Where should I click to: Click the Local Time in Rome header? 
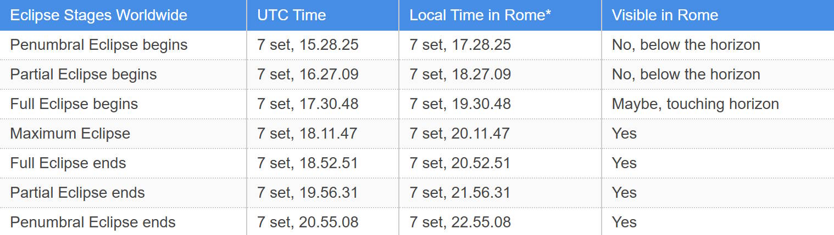(x=480, y=15)
